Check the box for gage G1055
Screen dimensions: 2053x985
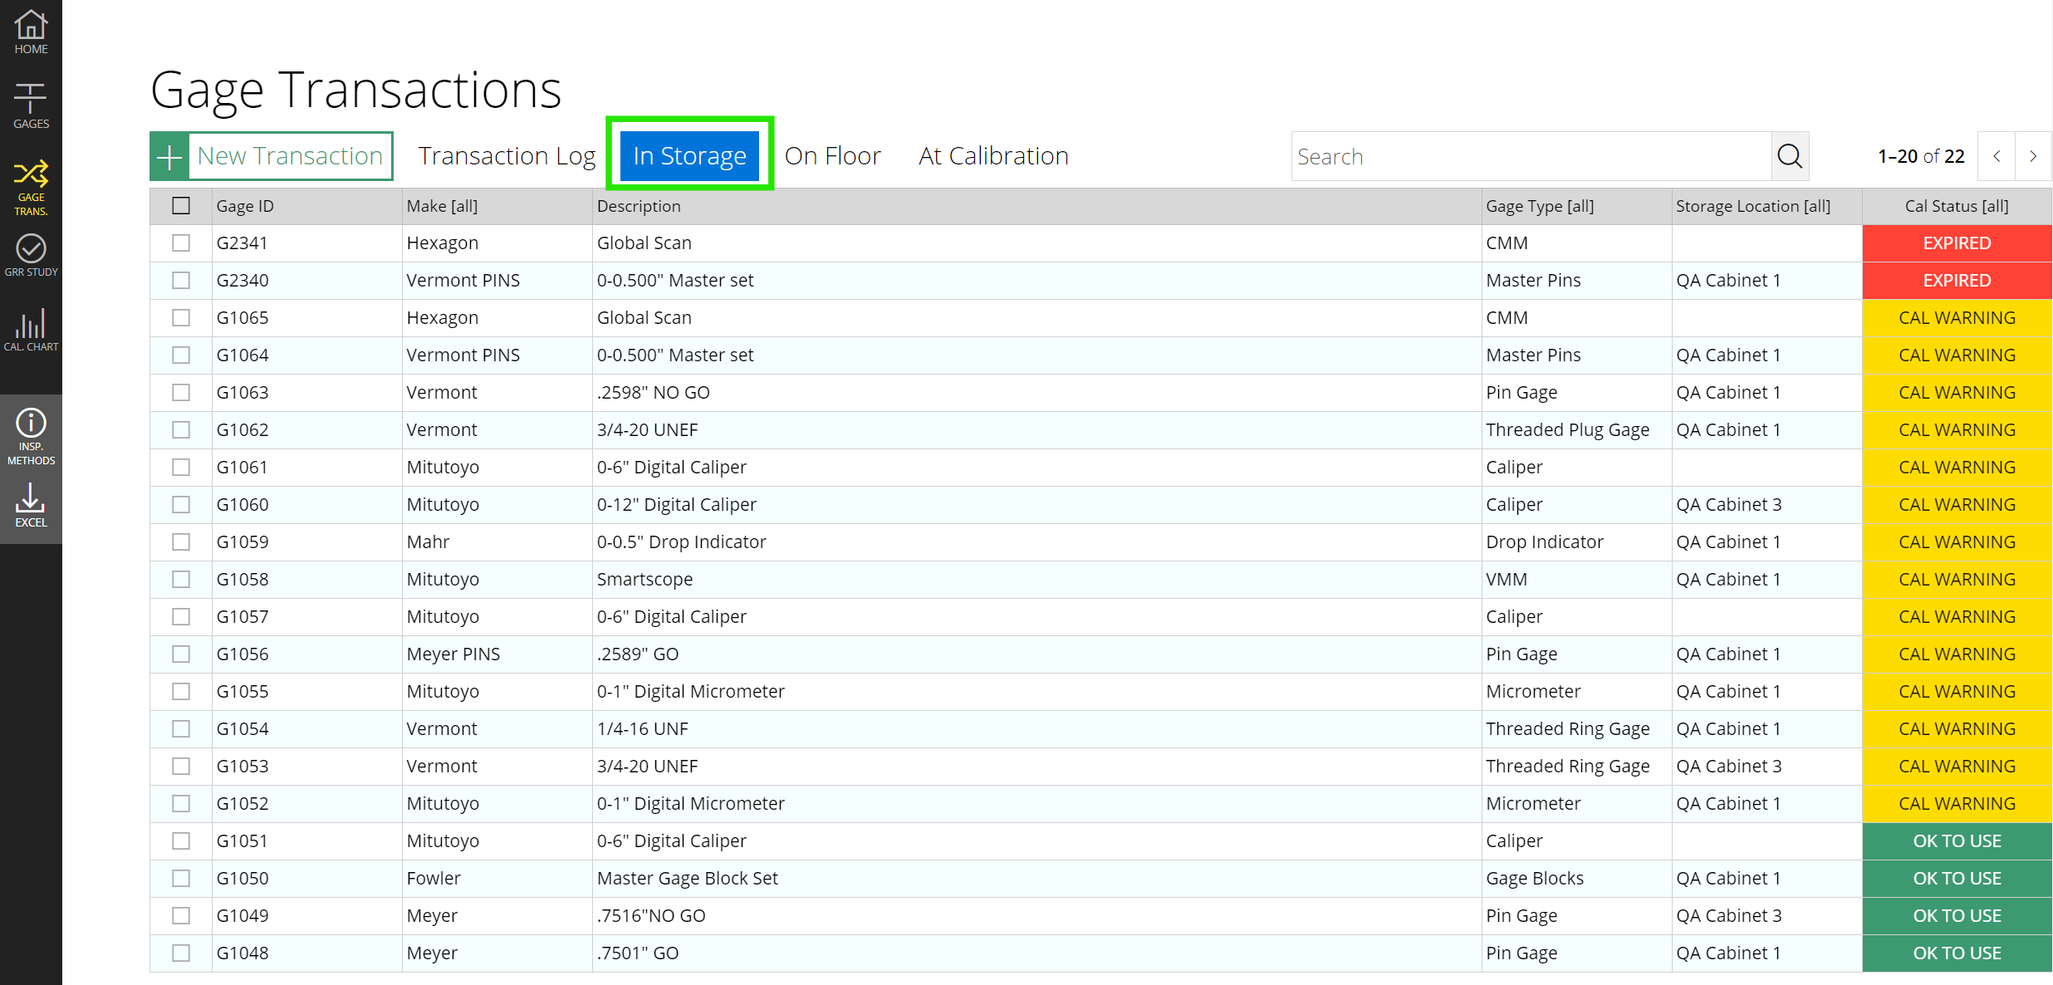tap(181, 692)
